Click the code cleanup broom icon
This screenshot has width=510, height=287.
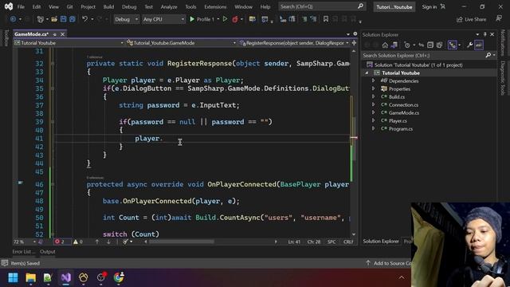(x=126, y=242)
